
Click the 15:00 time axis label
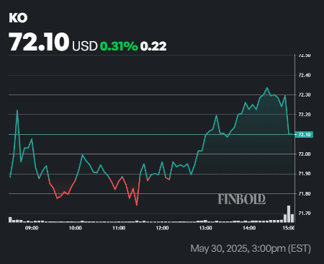(x=288, y=228)
